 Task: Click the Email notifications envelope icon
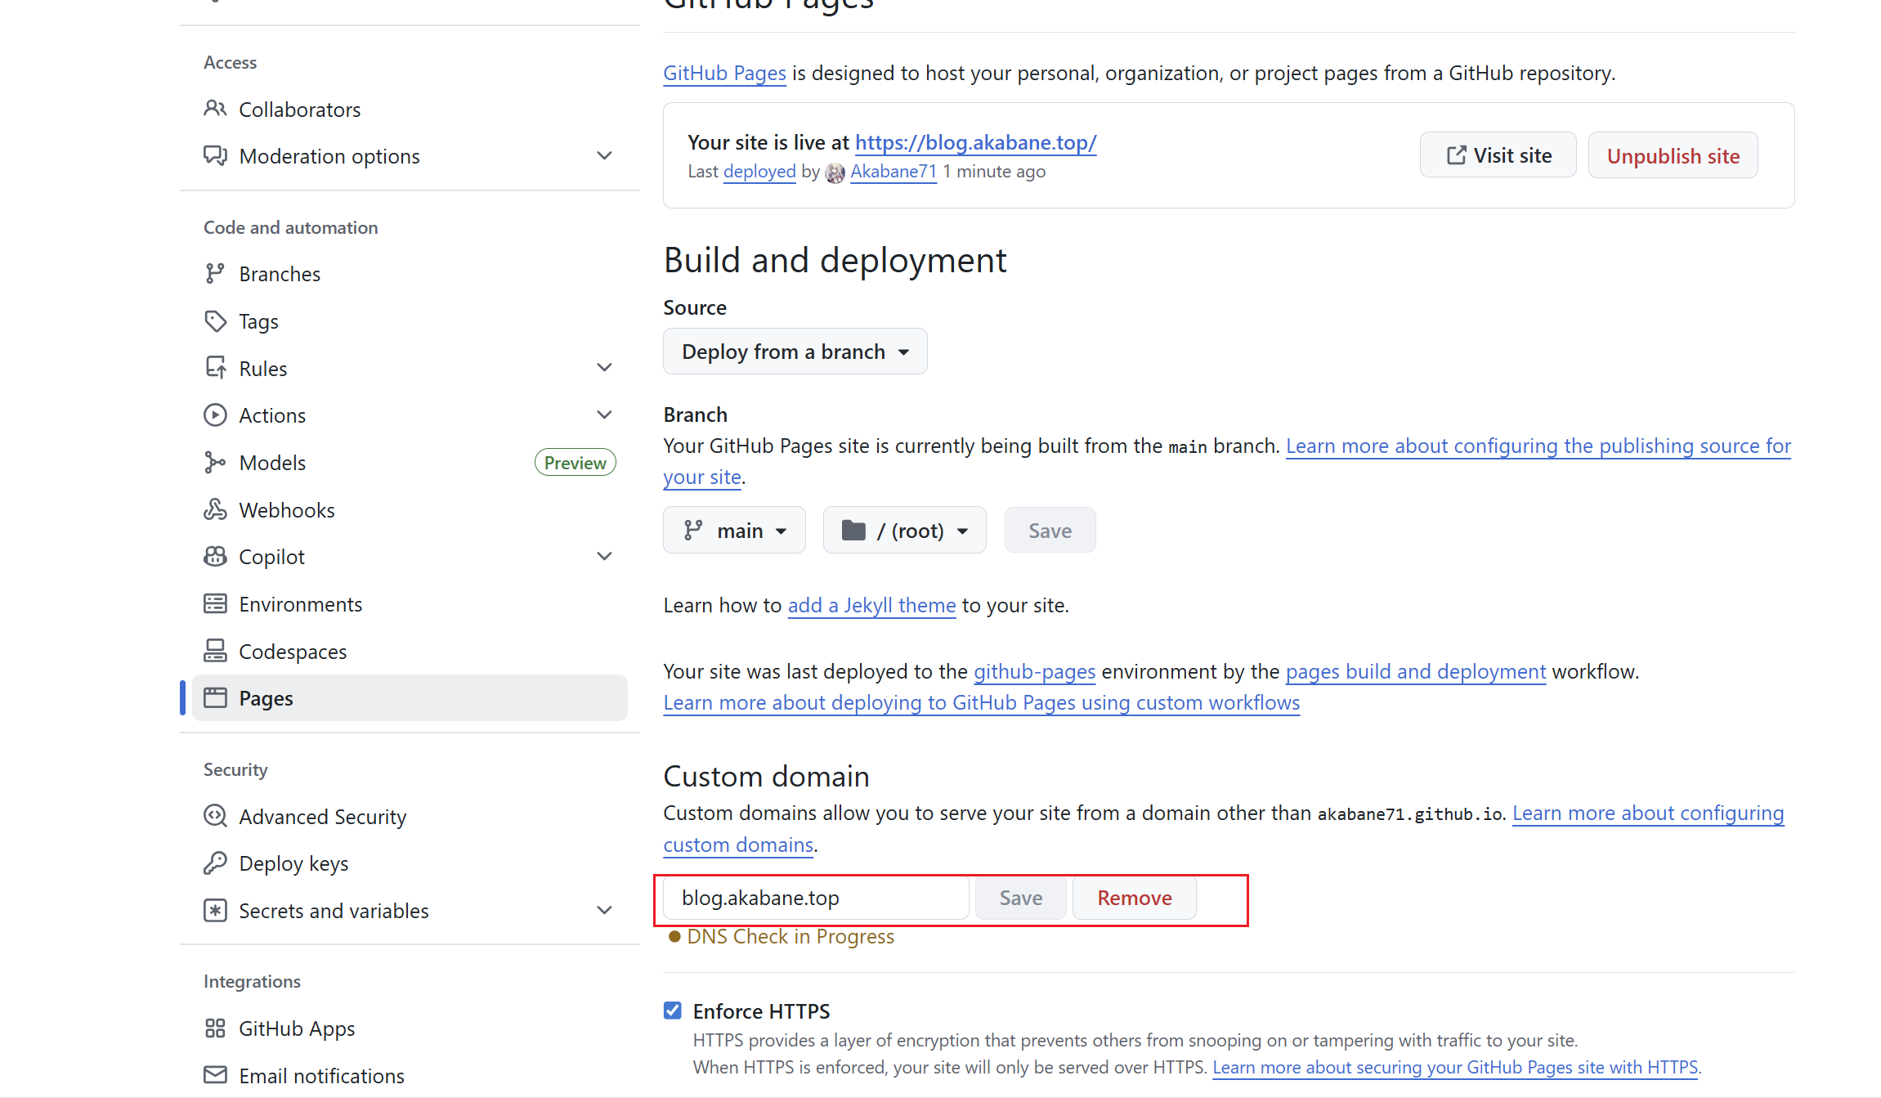[215, 1075]
